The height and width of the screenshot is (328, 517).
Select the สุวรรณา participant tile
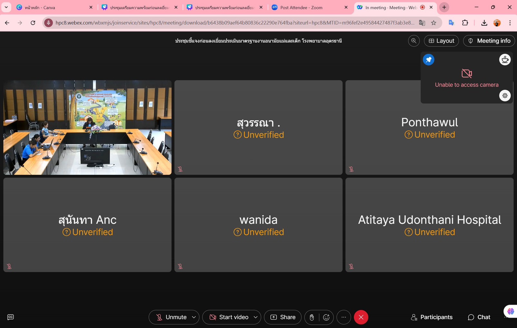pyautogui.click(x=258, y=127)
